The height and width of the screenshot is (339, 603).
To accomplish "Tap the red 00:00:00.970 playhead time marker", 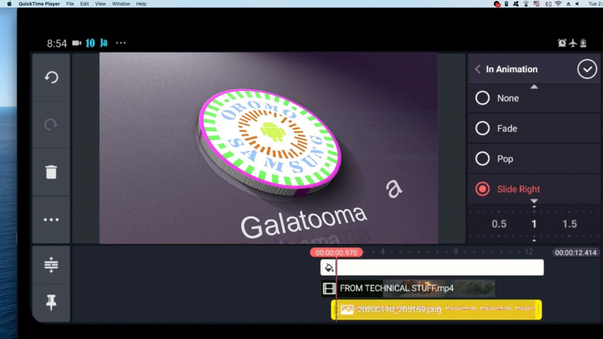I will click(336, 252).
